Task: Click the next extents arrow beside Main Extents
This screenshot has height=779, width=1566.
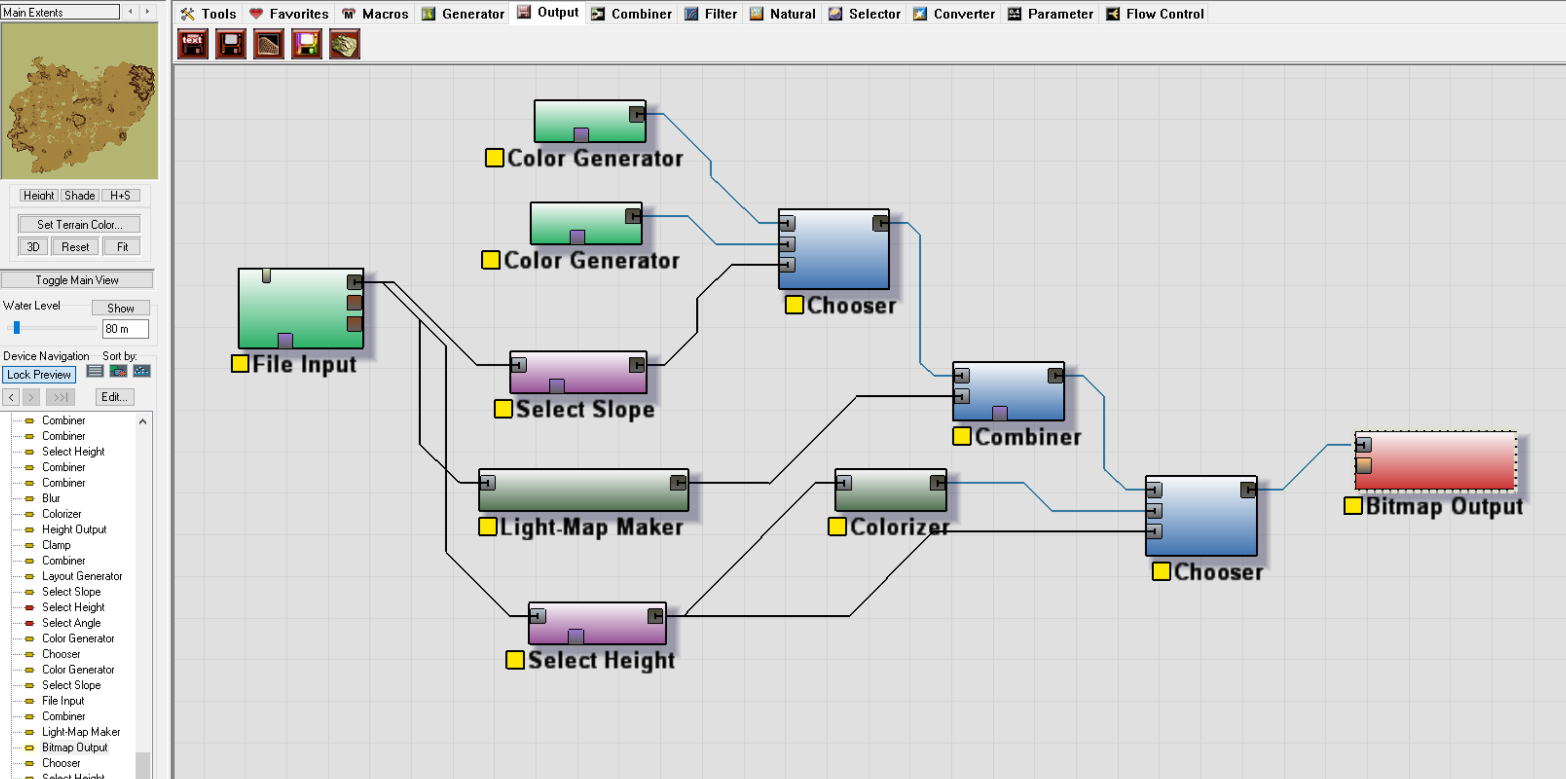Action: tap(148, 11)
